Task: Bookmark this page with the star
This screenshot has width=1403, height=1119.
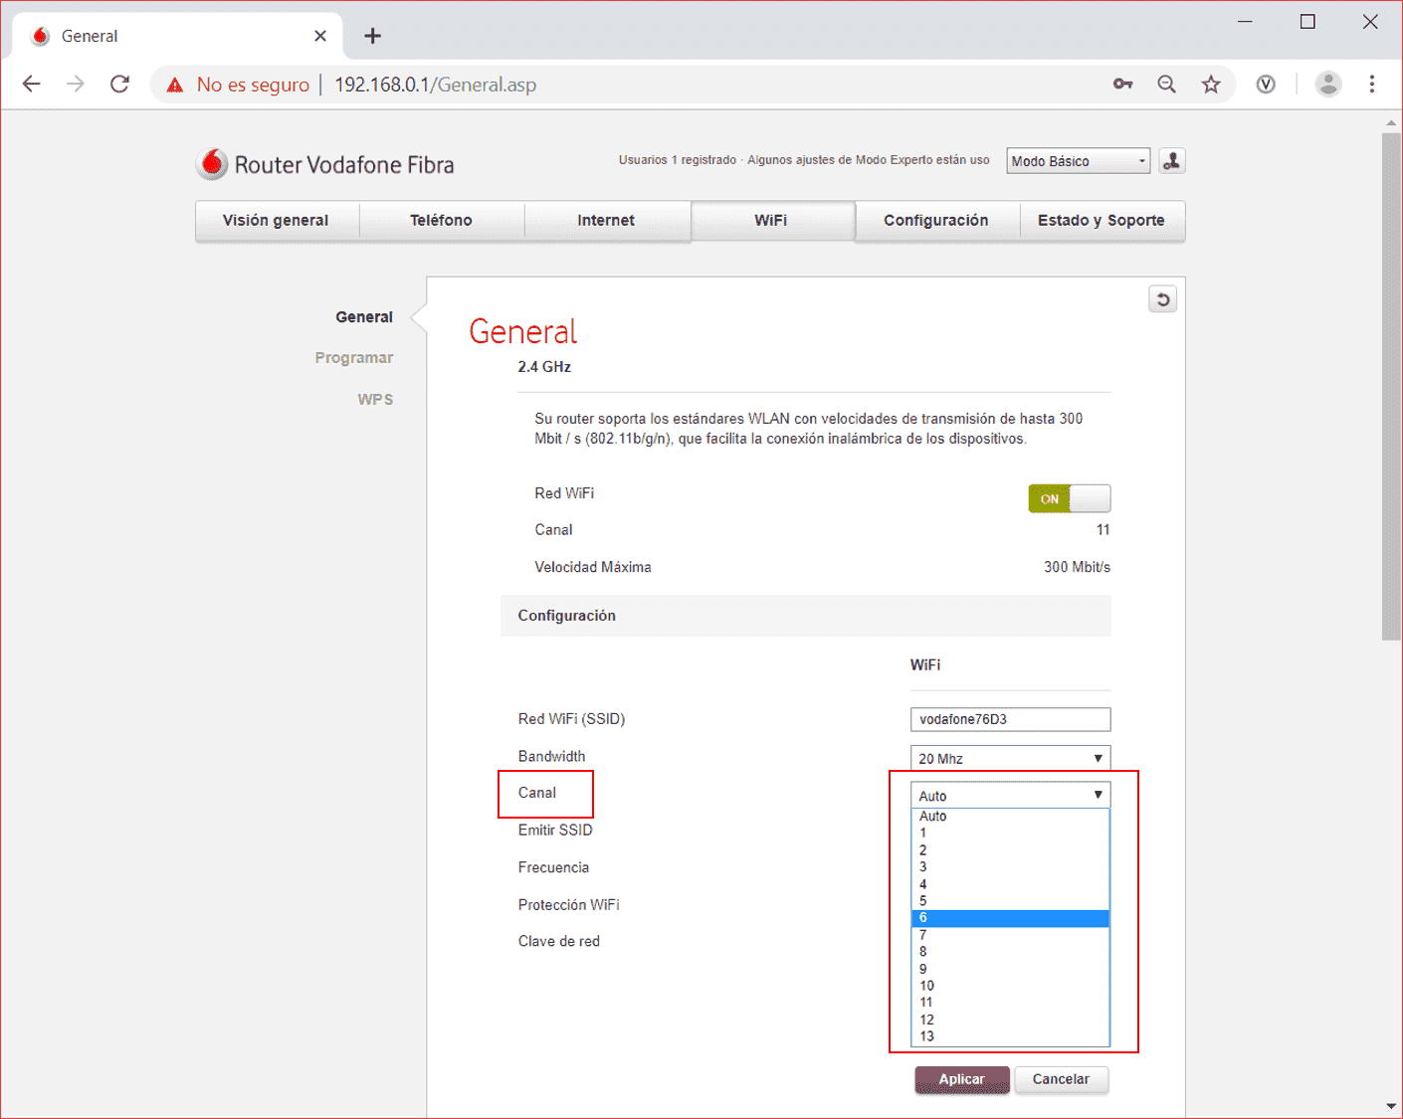Action: pyautogui.click(x=1210, y=85)
